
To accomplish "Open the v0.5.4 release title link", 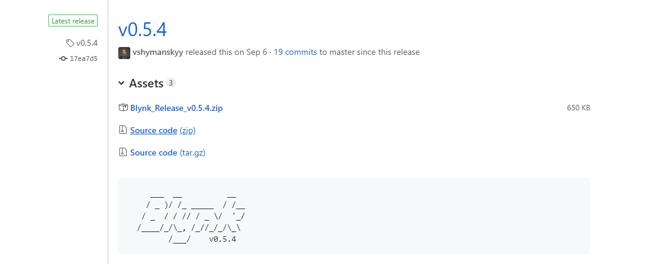I will (x=142, y=30).
